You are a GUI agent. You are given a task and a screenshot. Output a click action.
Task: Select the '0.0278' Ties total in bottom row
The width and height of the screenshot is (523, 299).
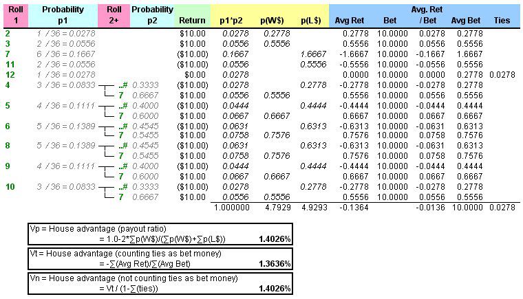tap(502, 208)
